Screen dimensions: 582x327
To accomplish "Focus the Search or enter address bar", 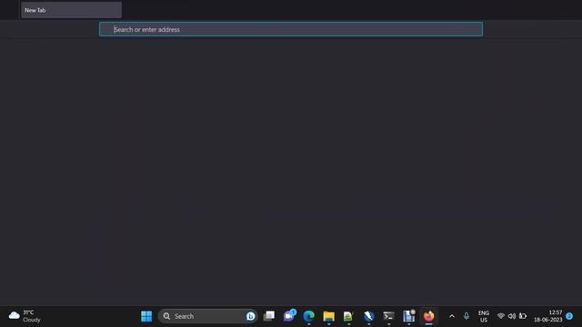I will click(291, 29).
